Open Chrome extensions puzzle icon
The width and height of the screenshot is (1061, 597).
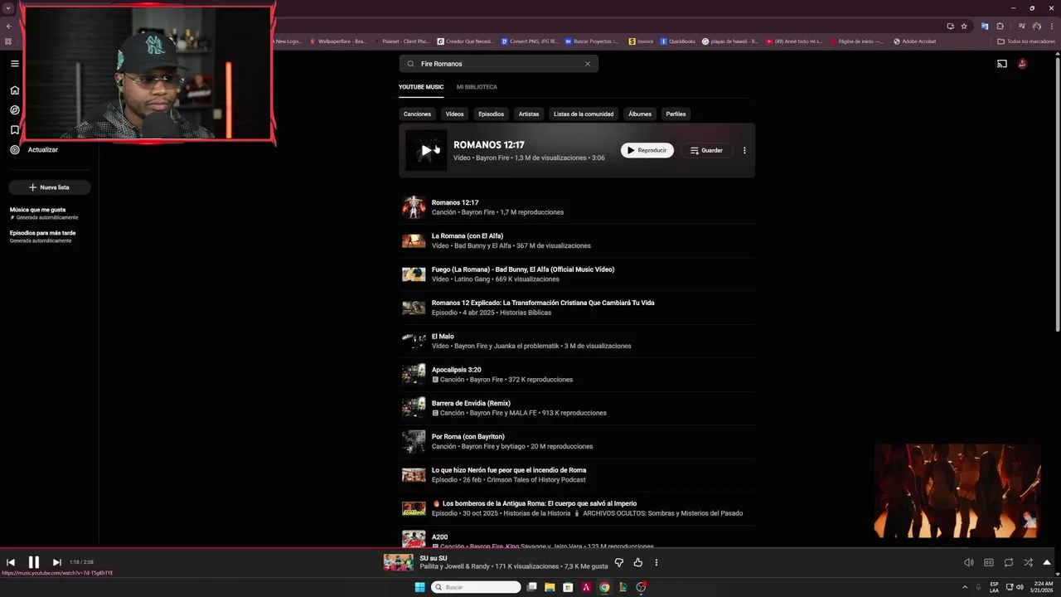[x=1000, y=26]
